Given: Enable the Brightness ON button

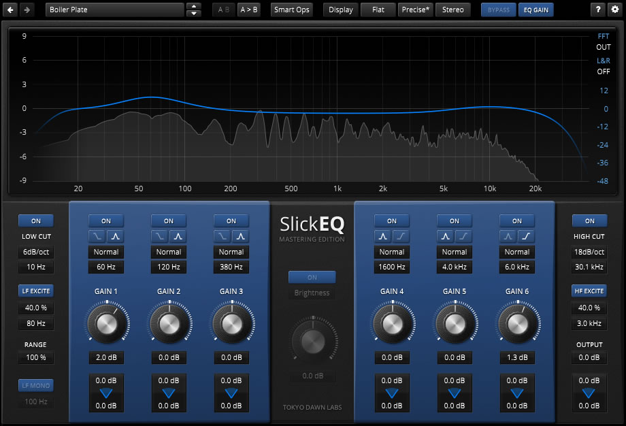Looking at the screenshot, I should [312, 277].
